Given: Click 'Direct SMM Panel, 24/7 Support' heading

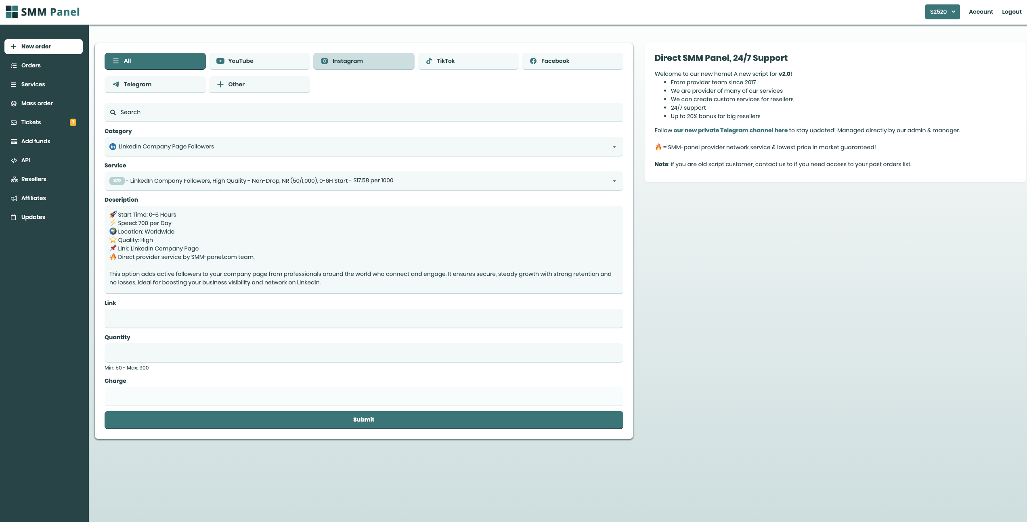Looking at the screenshot, I should [x=721, y=58].
